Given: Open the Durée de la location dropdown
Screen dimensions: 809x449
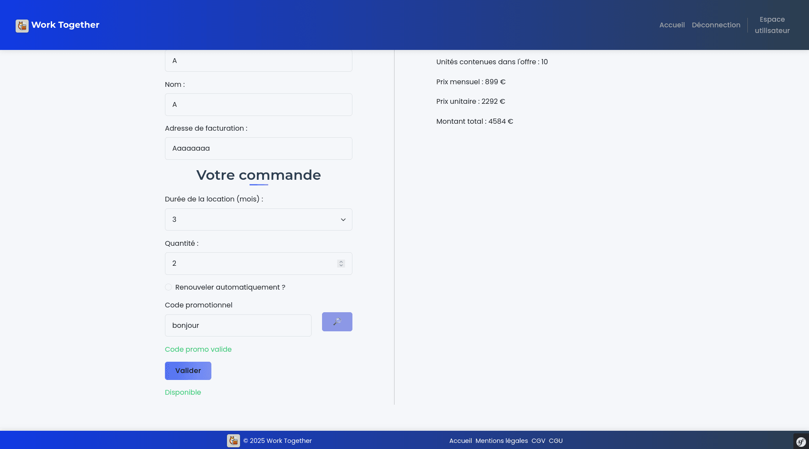Looking at the screenshot, I should pos(258,220).
